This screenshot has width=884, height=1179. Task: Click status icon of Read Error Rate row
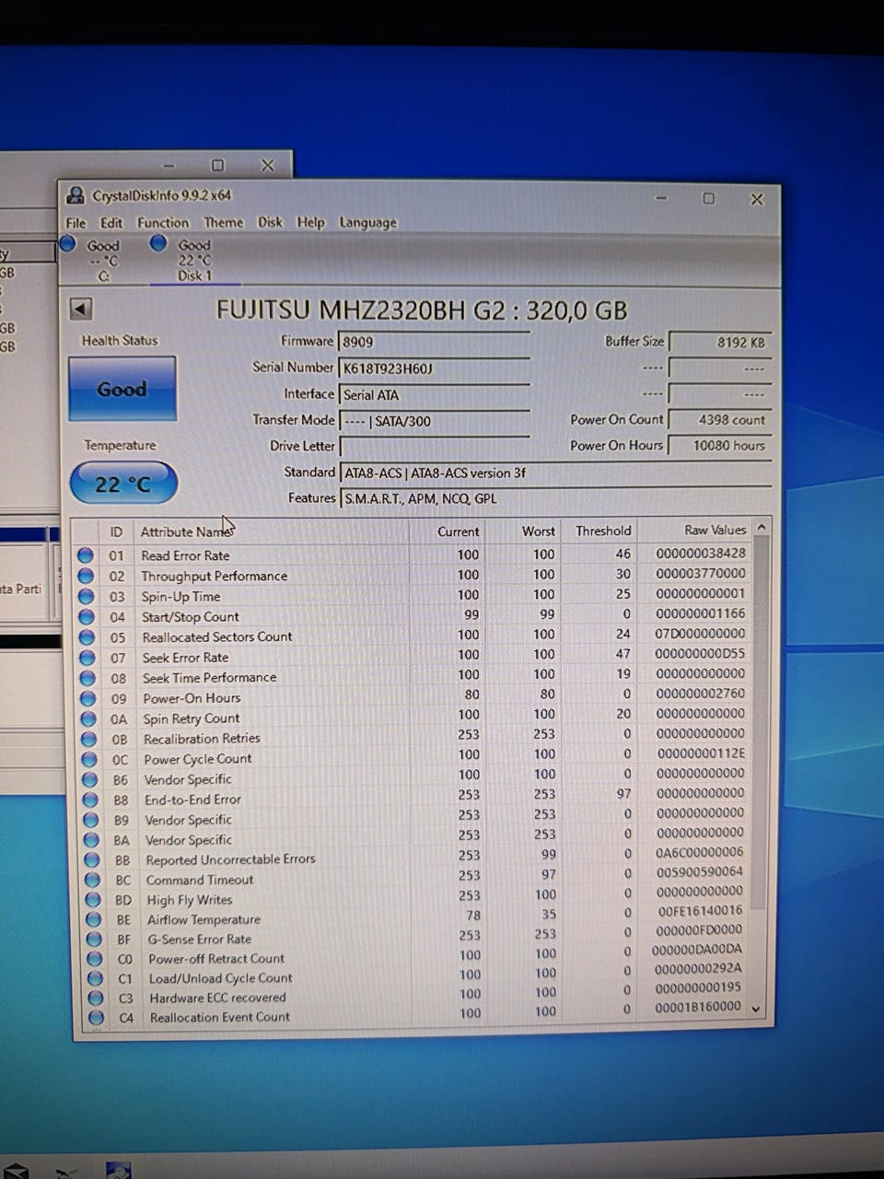pos(85,555)
